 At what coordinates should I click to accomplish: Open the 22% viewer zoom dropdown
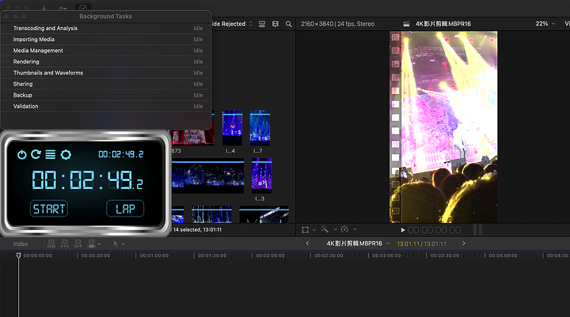[545, 24]
